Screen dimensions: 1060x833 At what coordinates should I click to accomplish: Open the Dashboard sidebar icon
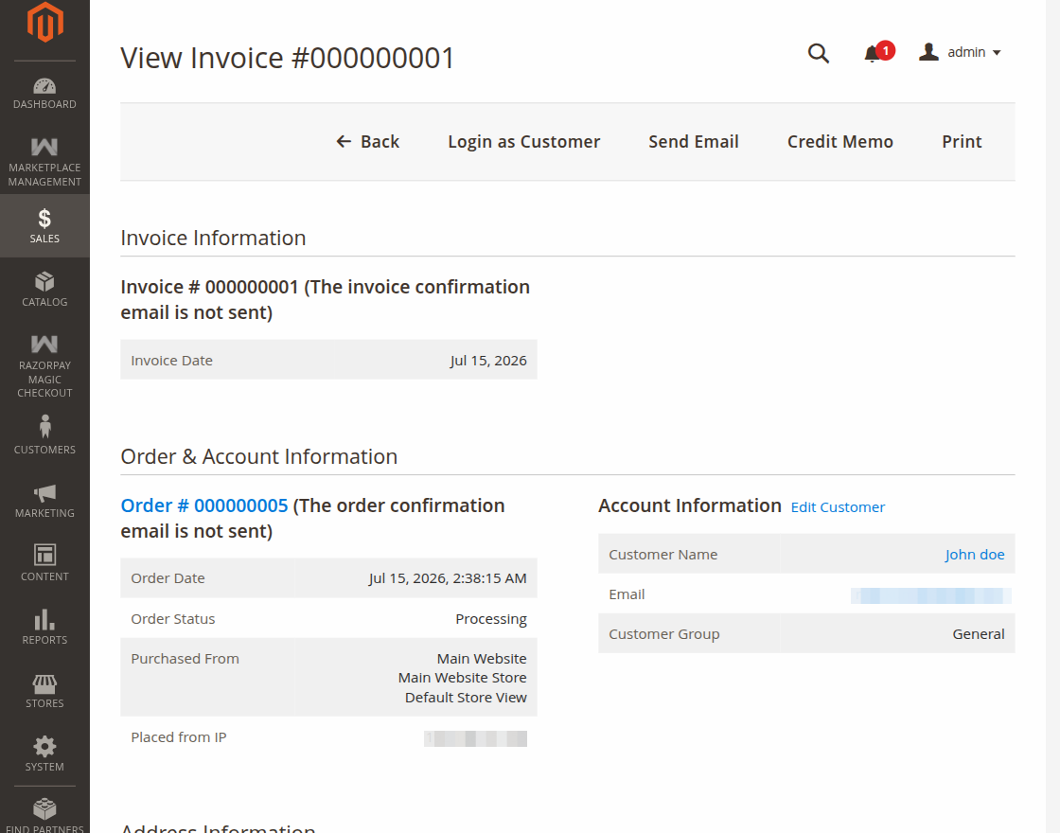[44, 94]
